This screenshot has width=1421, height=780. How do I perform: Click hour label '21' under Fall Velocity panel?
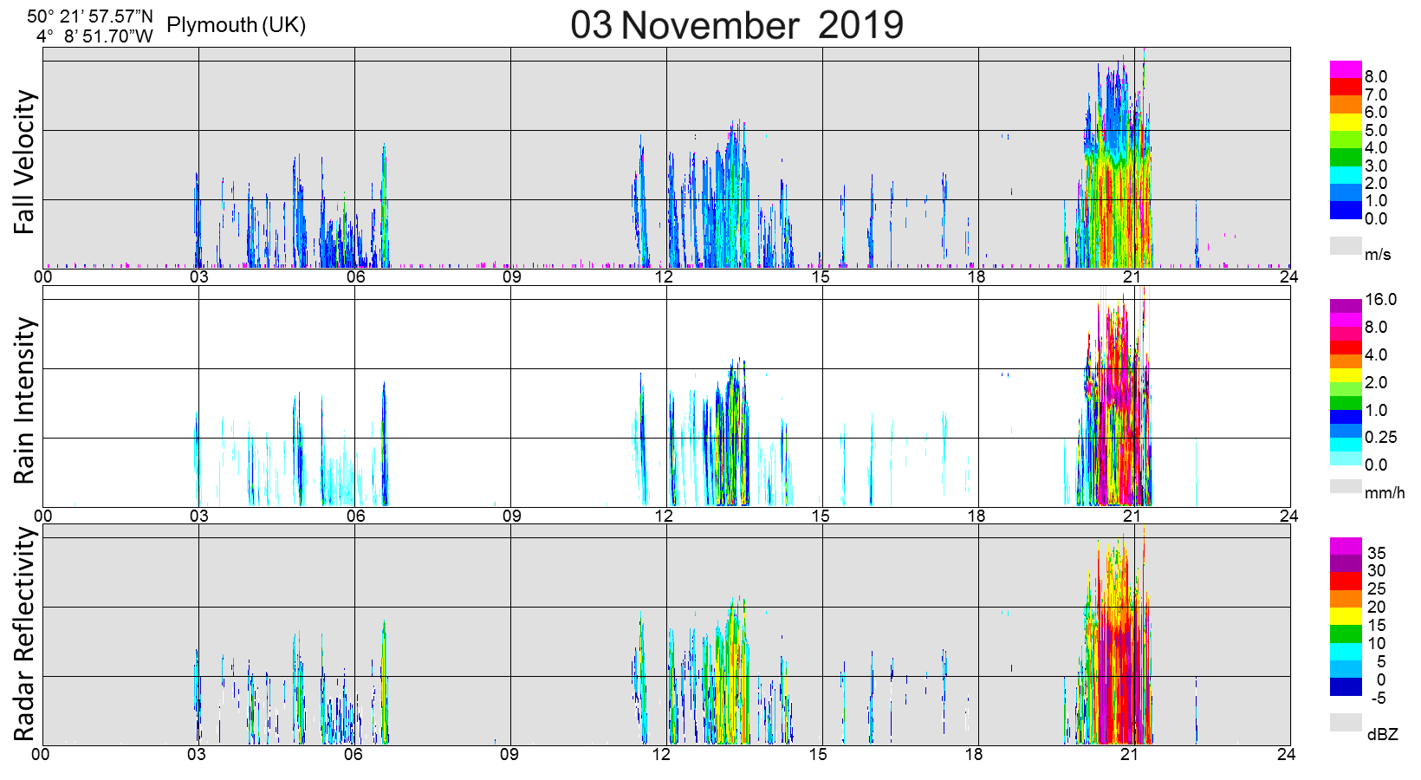point(1132,277)
